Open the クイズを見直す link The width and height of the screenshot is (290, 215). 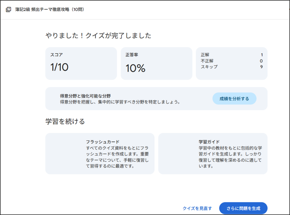click(x=197, y=208)
